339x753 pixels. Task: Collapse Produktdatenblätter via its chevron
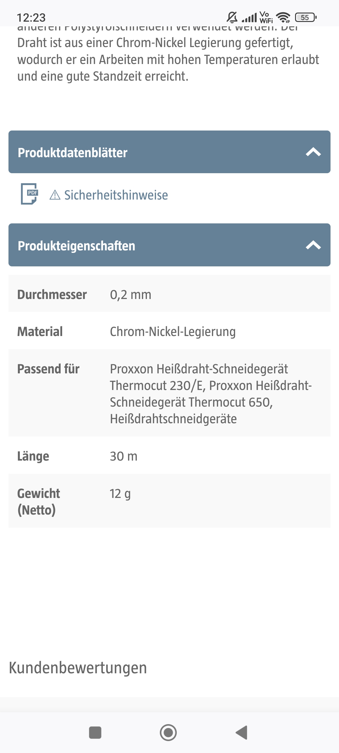pyautogui.click(x=313, y=152)
